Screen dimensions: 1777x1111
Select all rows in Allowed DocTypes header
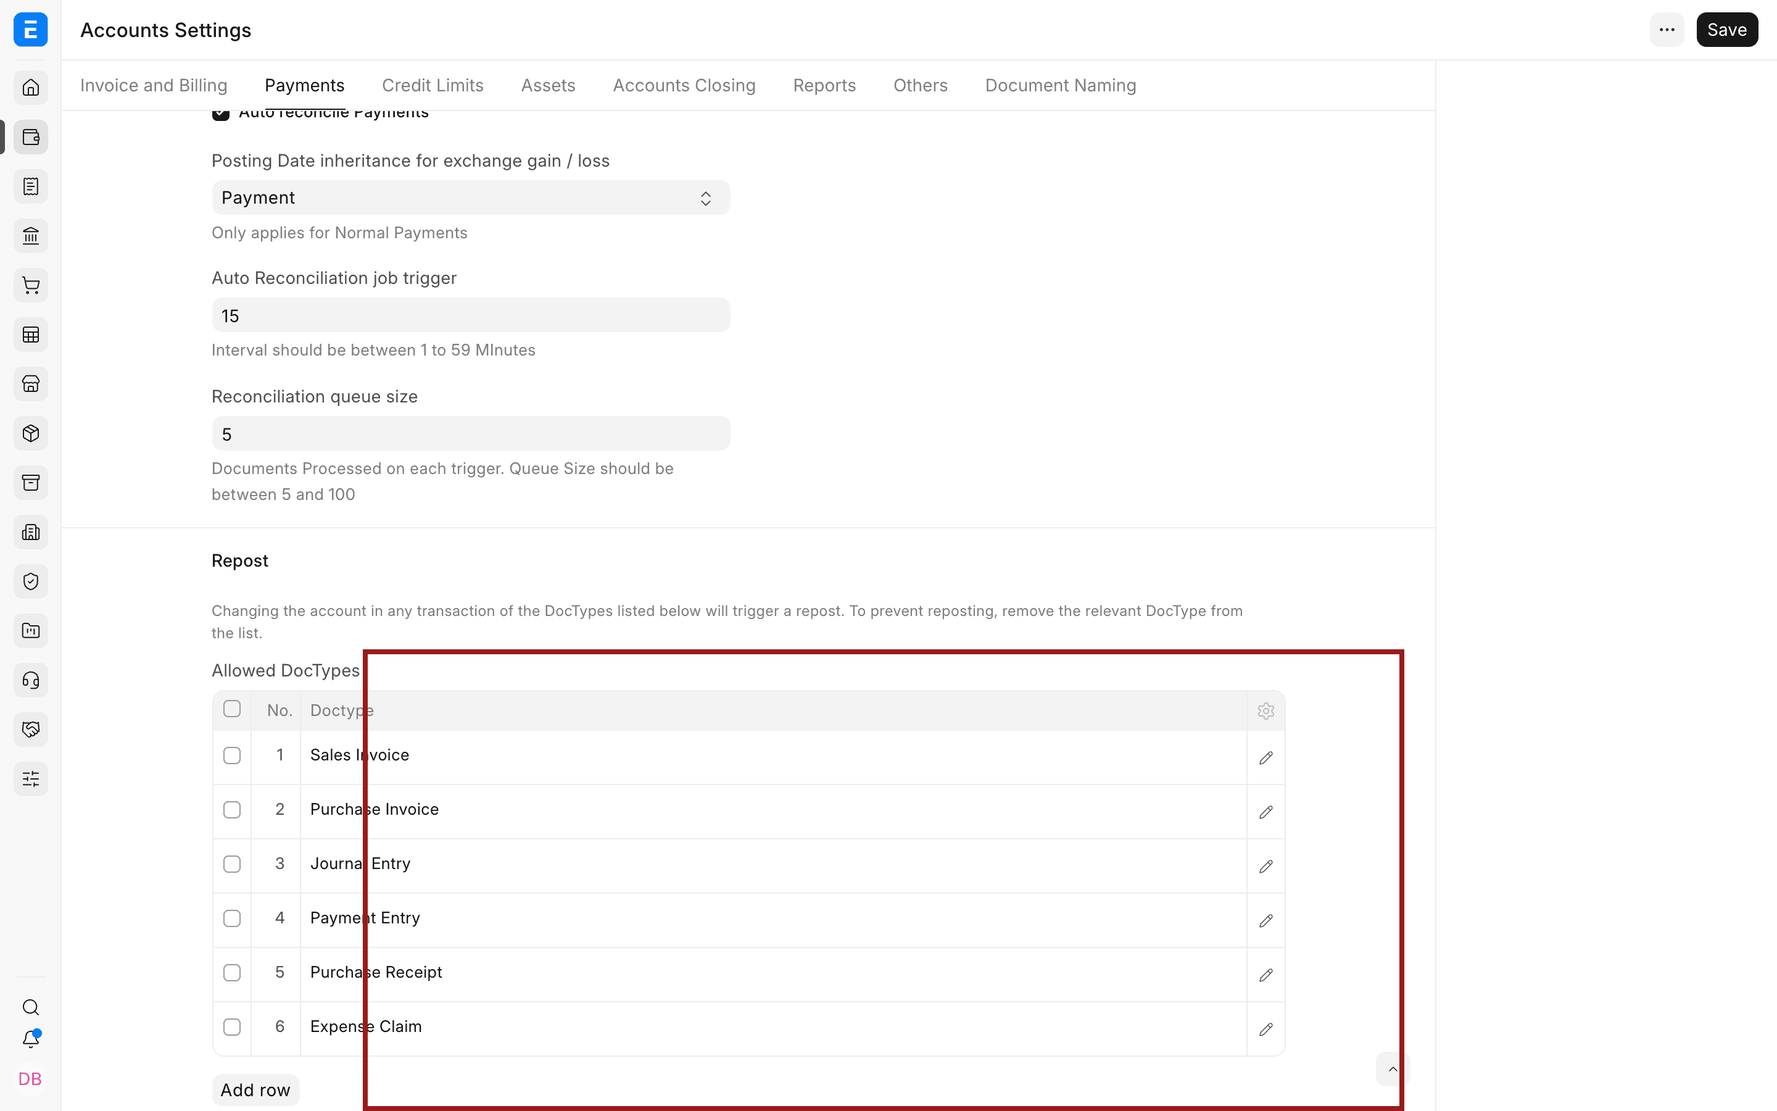tap(232, 709)
